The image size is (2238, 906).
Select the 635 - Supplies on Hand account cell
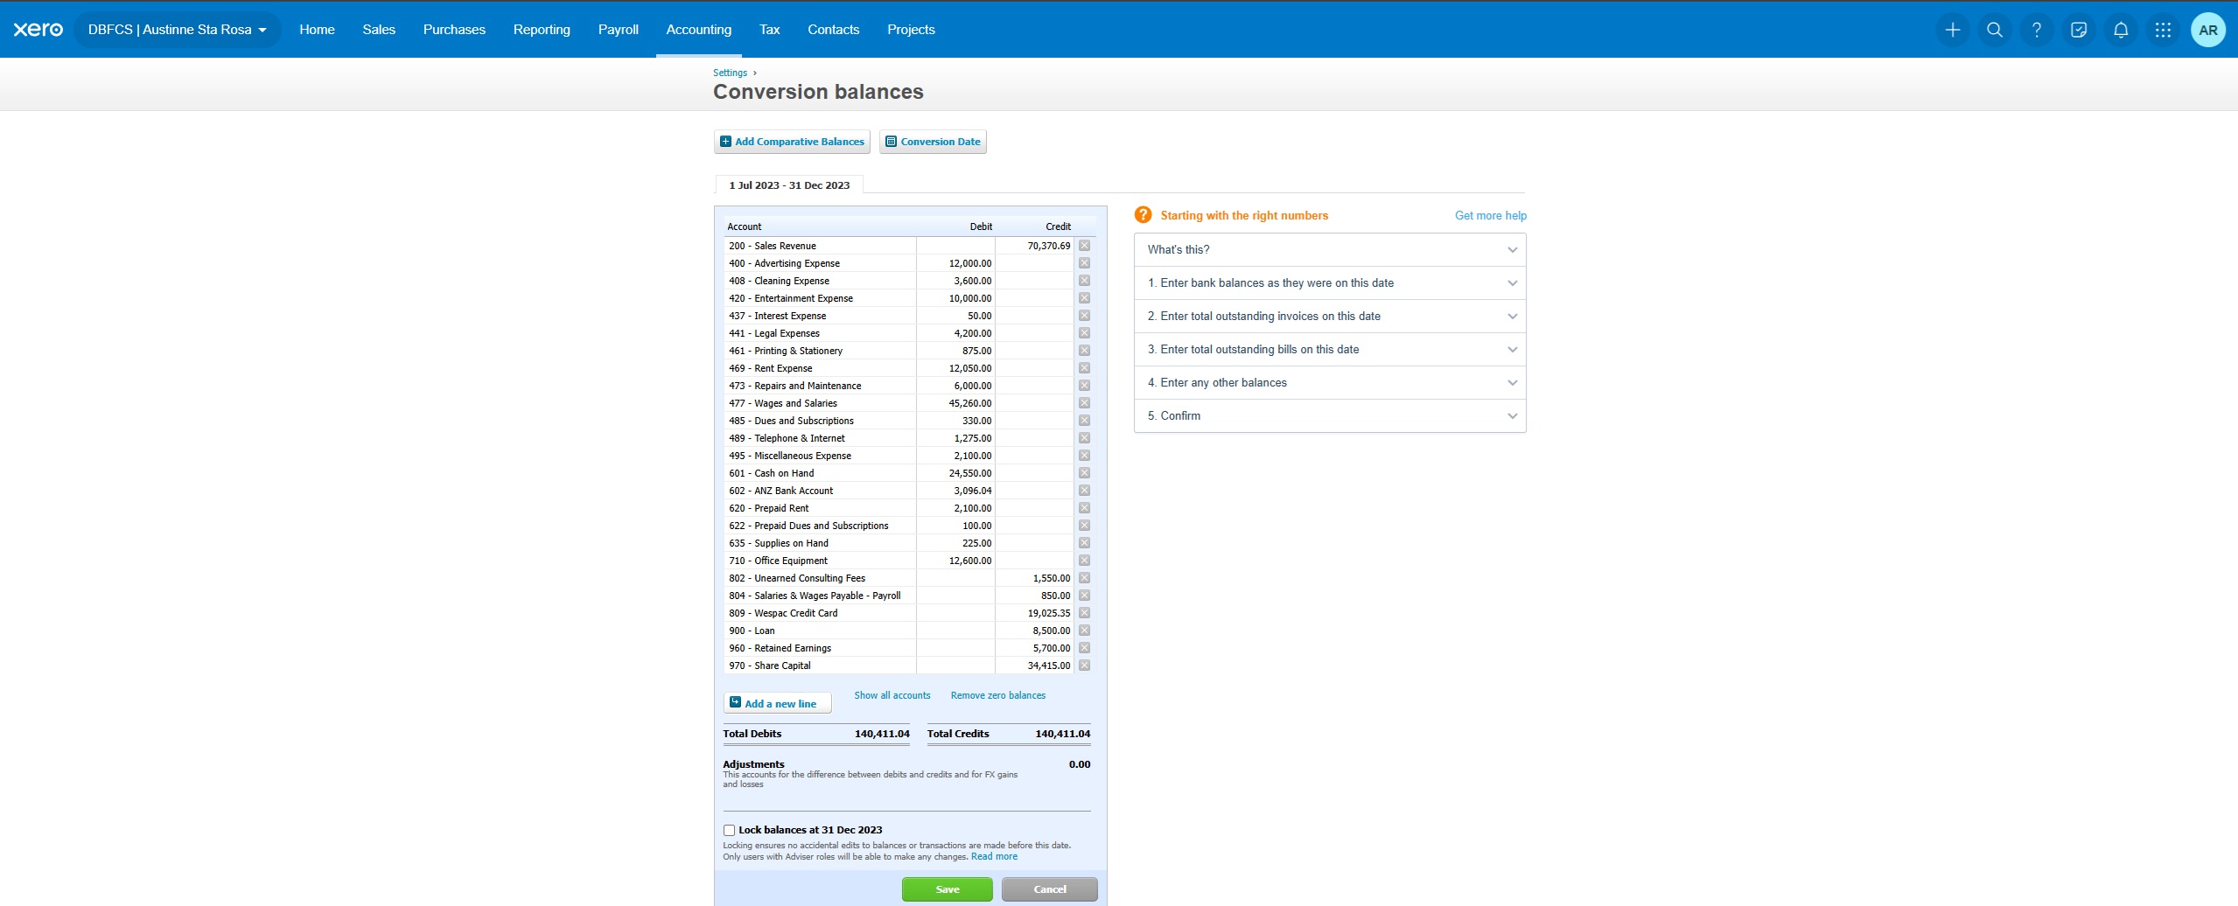click(821, 543)
